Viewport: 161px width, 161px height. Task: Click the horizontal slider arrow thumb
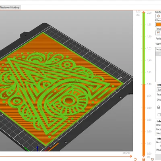(131, 156)
